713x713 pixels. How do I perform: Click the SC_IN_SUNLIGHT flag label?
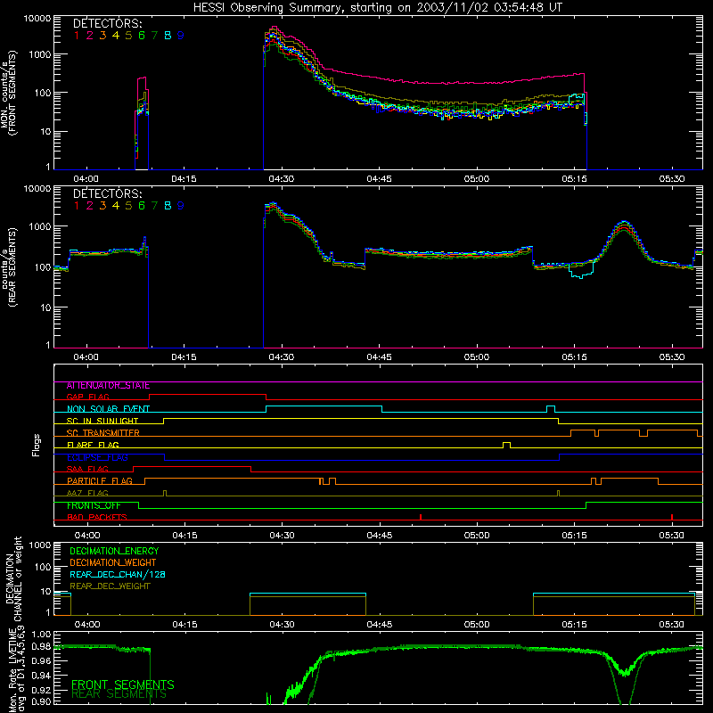[x=102, y=421]
